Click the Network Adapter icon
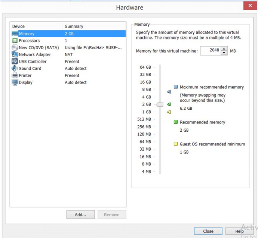 15,54
